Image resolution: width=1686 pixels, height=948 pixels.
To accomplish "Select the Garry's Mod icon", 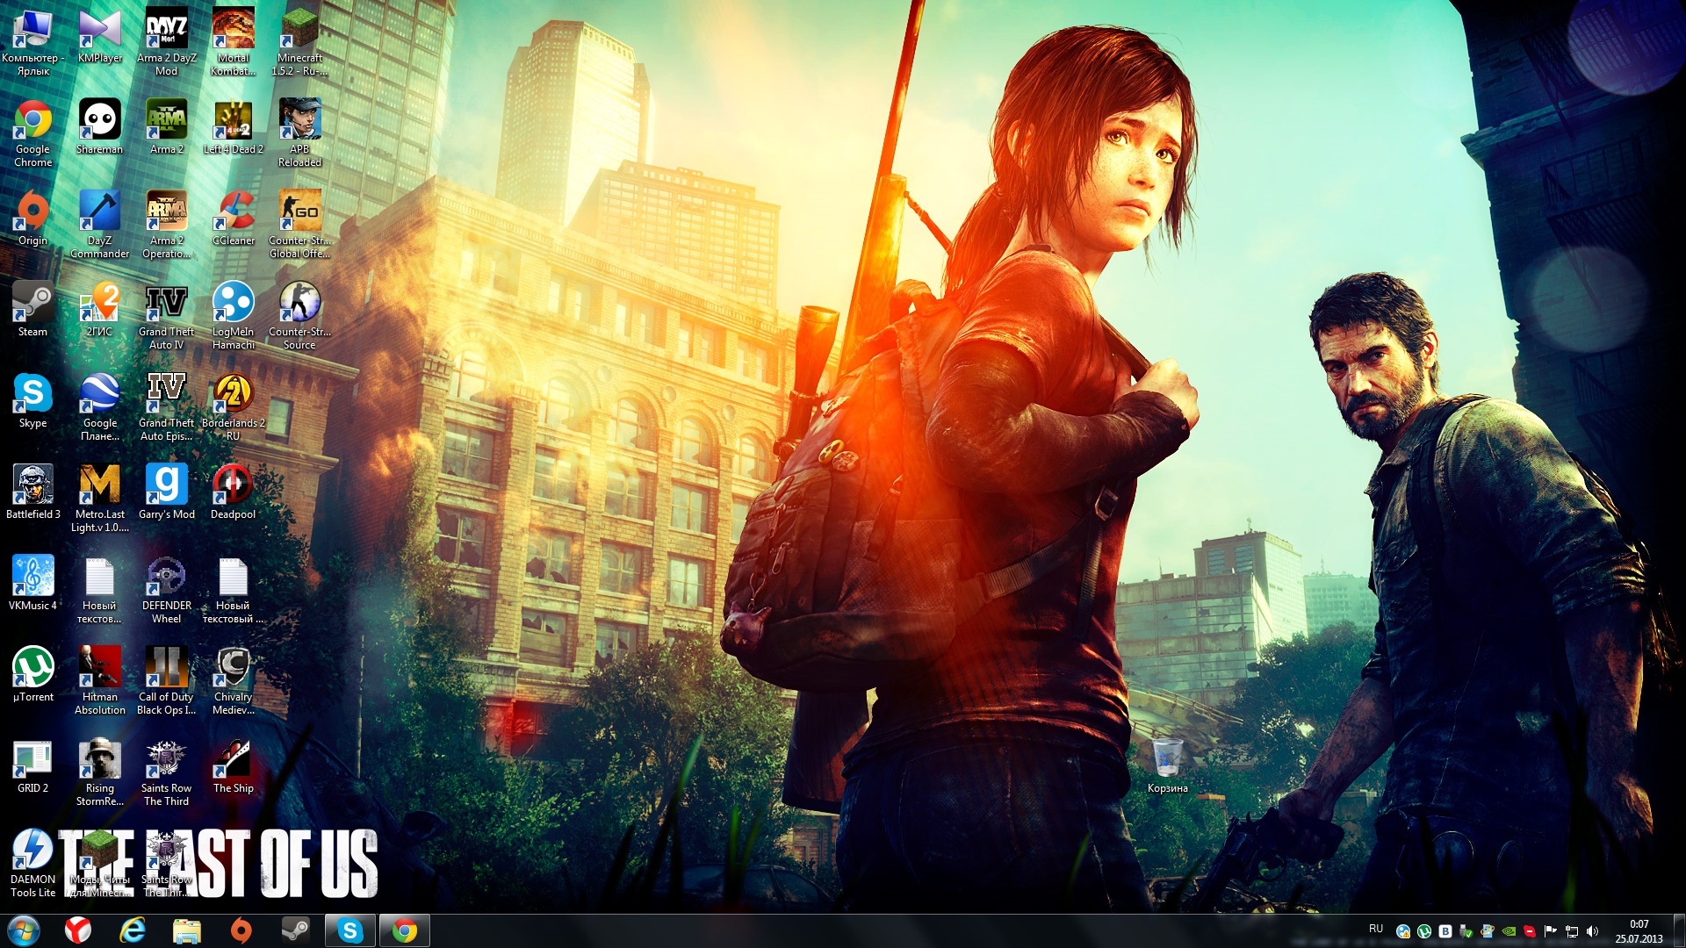I will click(167, 492).
